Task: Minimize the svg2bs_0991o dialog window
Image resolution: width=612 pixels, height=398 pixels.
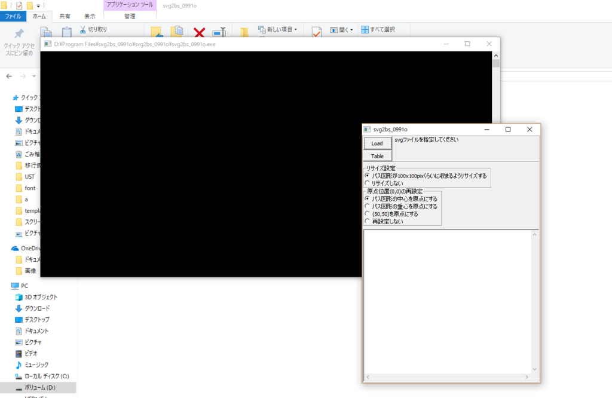Action: (486, 129)
